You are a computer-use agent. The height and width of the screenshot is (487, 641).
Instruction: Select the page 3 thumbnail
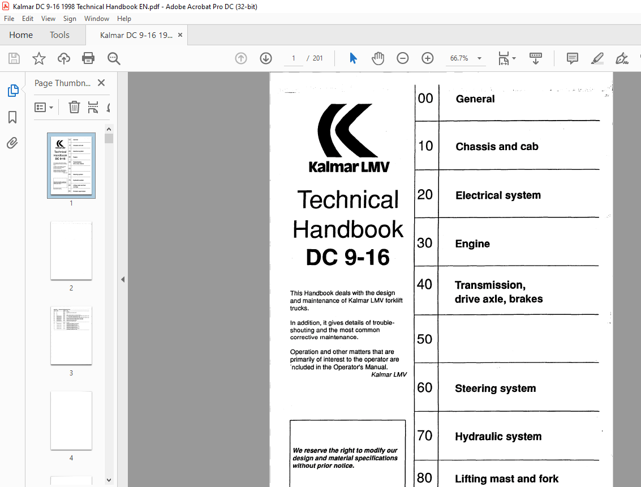pyautogui.click(x=71, y=335)
